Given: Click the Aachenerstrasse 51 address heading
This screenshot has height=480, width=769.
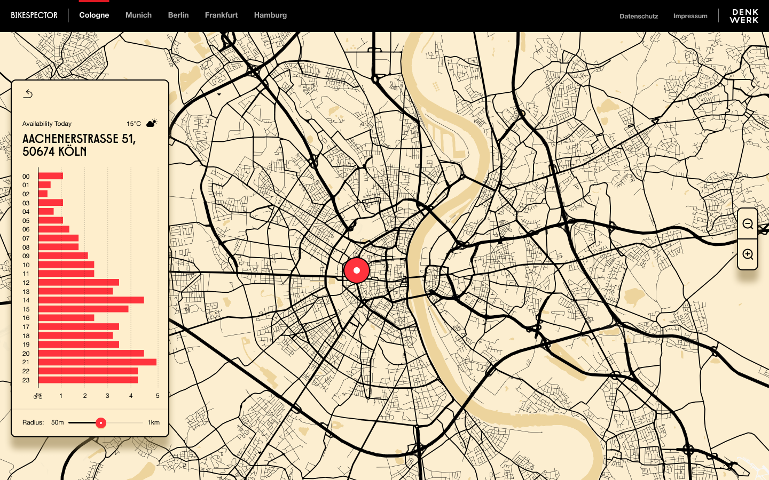Looking at the screenshot, I should [79, 145].
